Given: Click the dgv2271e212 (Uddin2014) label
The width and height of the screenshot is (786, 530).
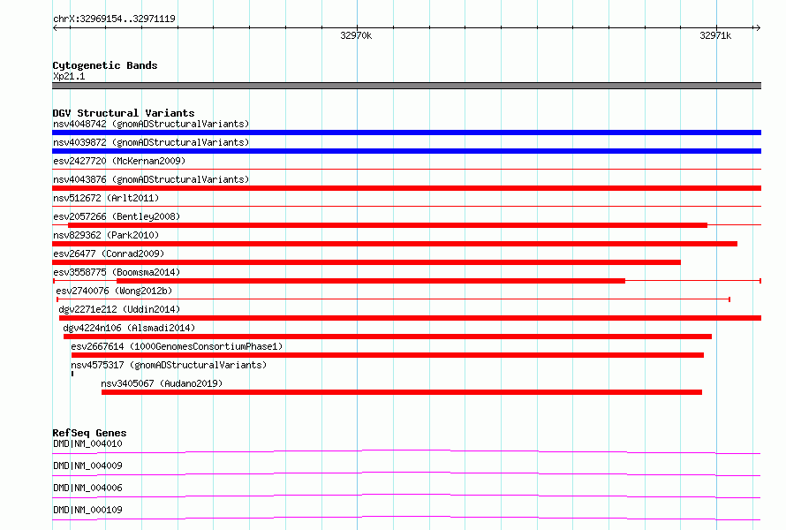Looking at the screenshot, I should click(x=119, y=309).
